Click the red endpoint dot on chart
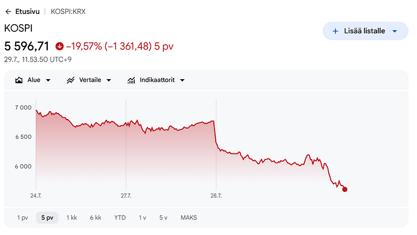 344,189
